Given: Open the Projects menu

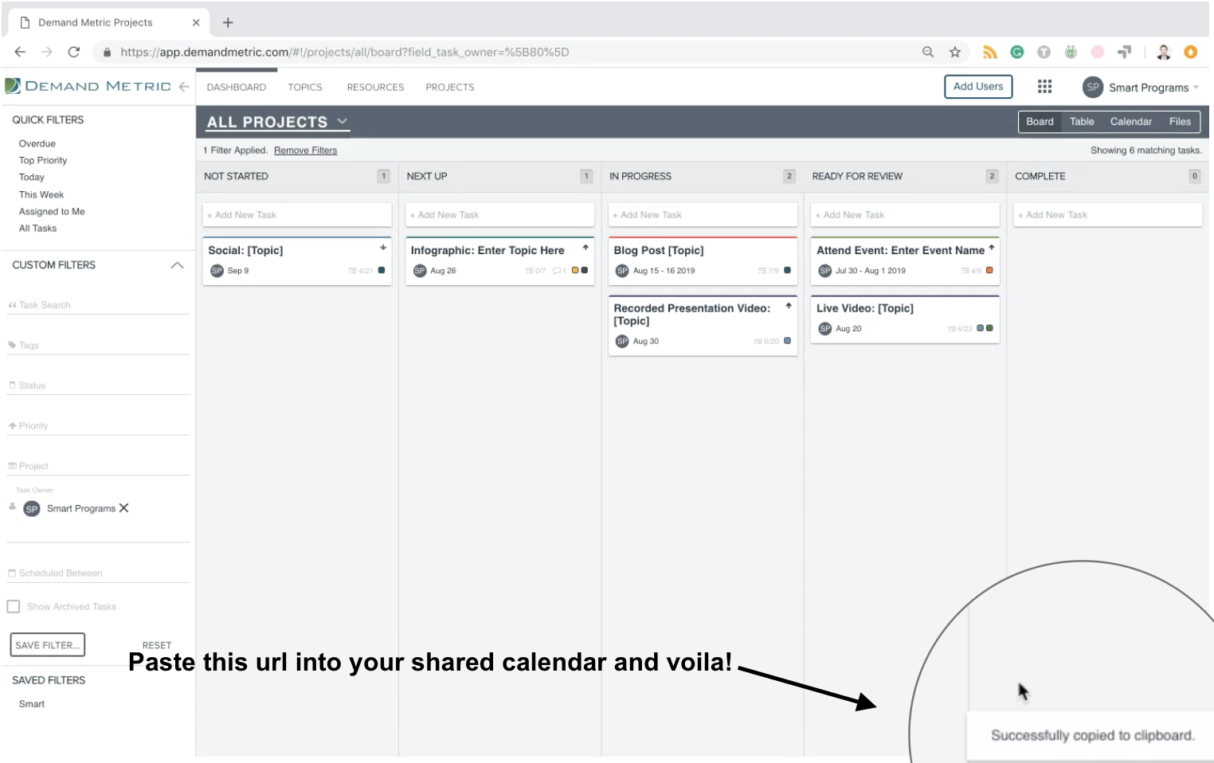Looking at the screenshot, I should tap(450, 87).
